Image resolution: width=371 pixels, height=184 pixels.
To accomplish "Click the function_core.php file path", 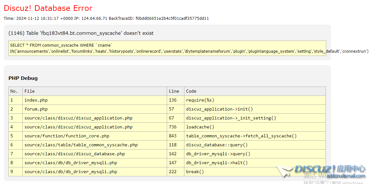I will 67,136.
